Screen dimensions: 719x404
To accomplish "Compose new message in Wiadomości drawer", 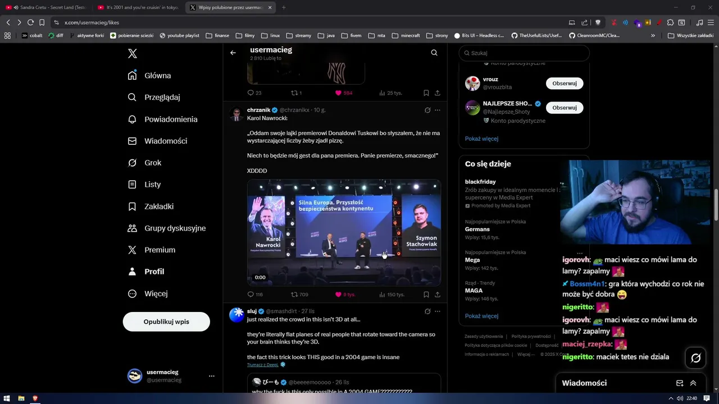I will 680,383.
